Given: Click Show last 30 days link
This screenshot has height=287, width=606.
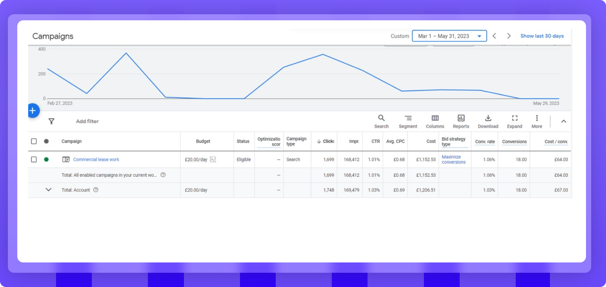Looking at the screenshot, I should point(542,36).
